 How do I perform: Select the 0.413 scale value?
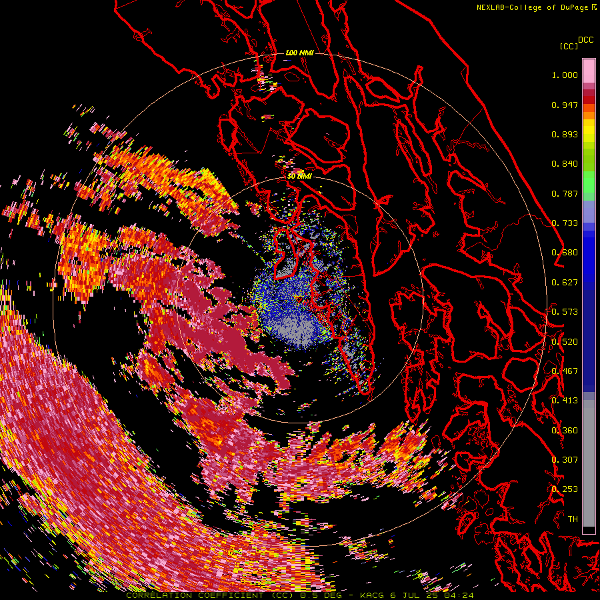565,401
